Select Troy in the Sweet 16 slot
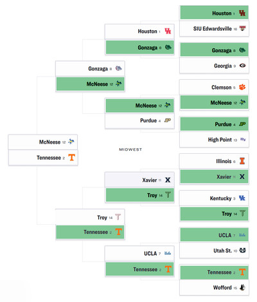 (x=90, y=217)
